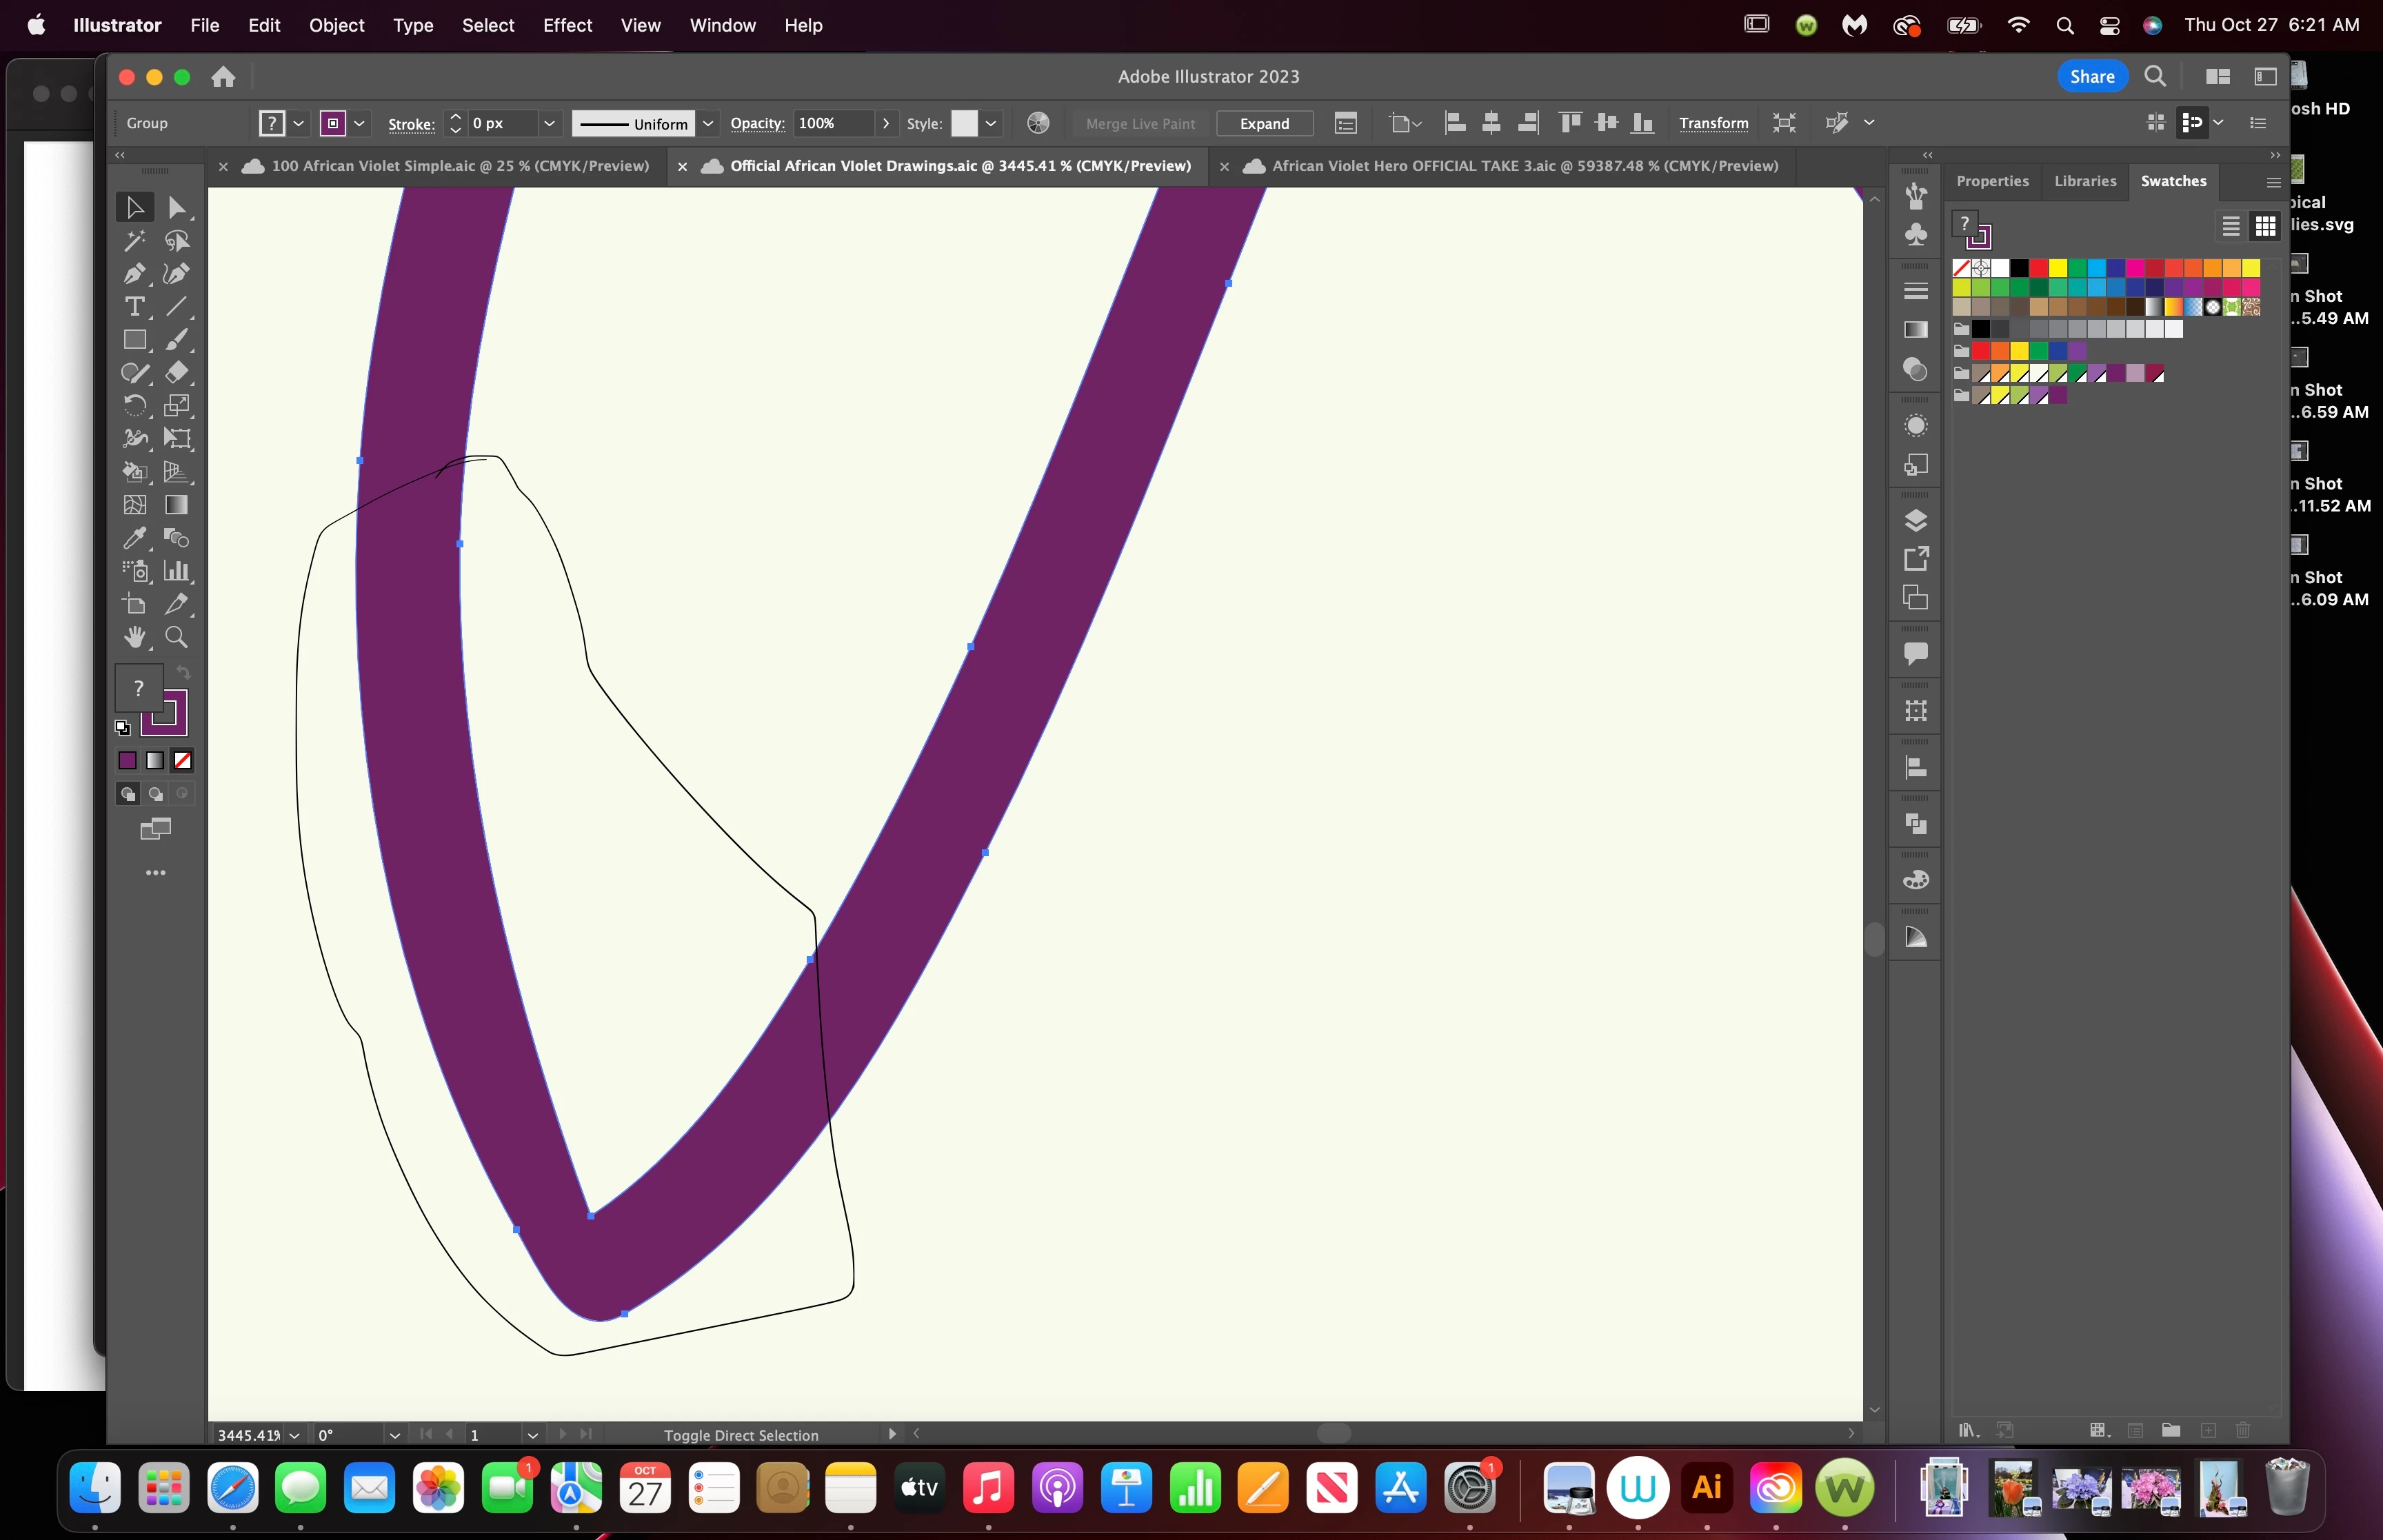
Task: Open the Opacity slider arrow
Action: click(x=885, y=123)
